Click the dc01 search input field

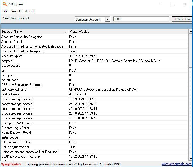(x=141, y=19)
